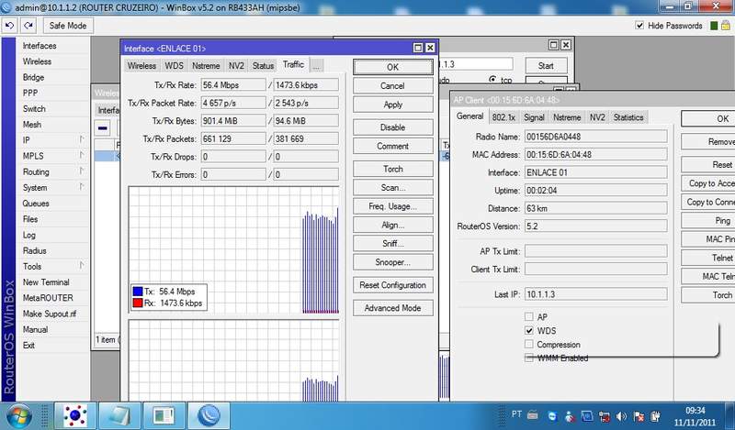Image resolution: width=735 pixels, height=430 pixels.
Task: Click the Radio Name field in AP Client
Action: [x=595, y=138]
